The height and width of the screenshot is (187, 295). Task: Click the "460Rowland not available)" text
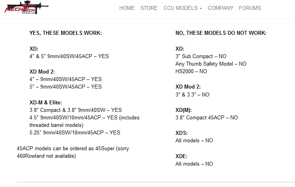(46, 156)
